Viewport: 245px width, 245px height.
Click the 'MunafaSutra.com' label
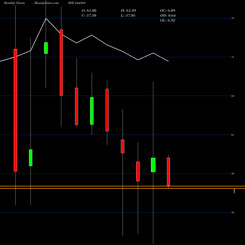click(47, 3)
